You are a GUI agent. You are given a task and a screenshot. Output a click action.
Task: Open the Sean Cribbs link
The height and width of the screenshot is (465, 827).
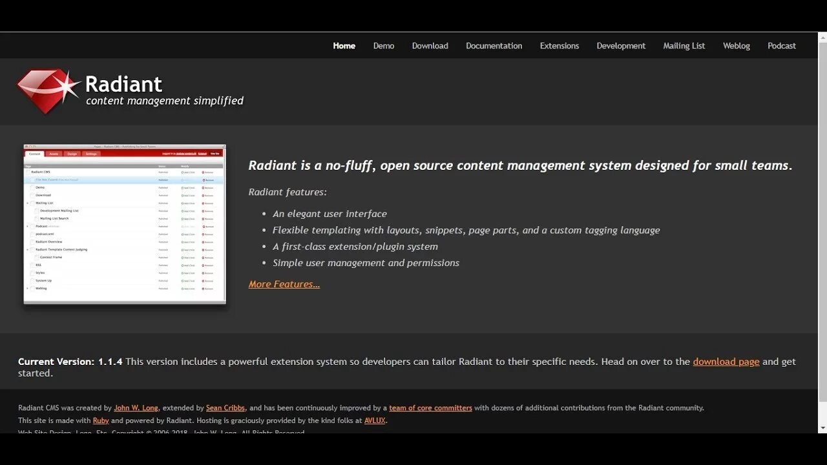point(225,408)
